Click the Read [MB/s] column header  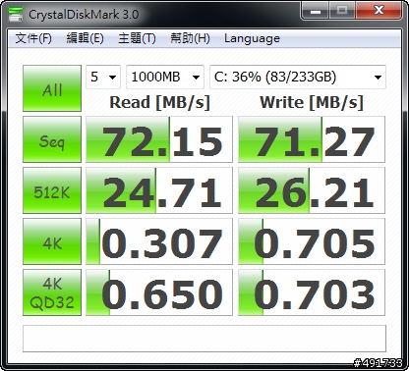pyautogui.click(x=159, y=102)
